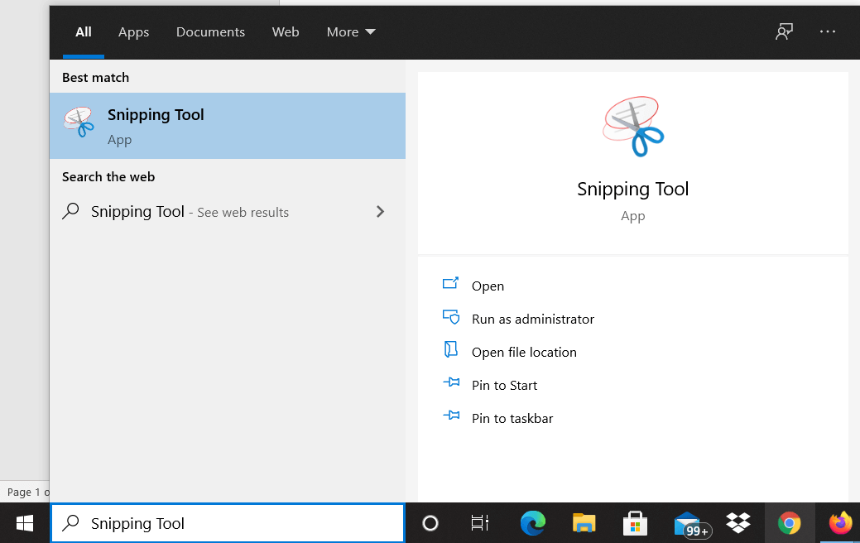Click the Snipping Tool scissors icon in best match
This screenshot has width=860, height=543.
pyautogui.click(x=79, y=123)
